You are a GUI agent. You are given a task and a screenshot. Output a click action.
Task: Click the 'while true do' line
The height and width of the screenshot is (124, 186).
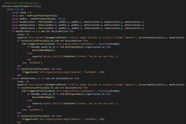point(15,9)
